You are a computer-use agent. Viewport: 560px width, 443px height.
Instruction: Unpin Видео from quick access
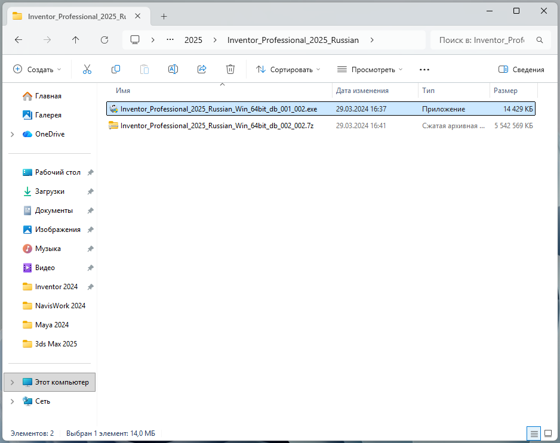(90, 268)
